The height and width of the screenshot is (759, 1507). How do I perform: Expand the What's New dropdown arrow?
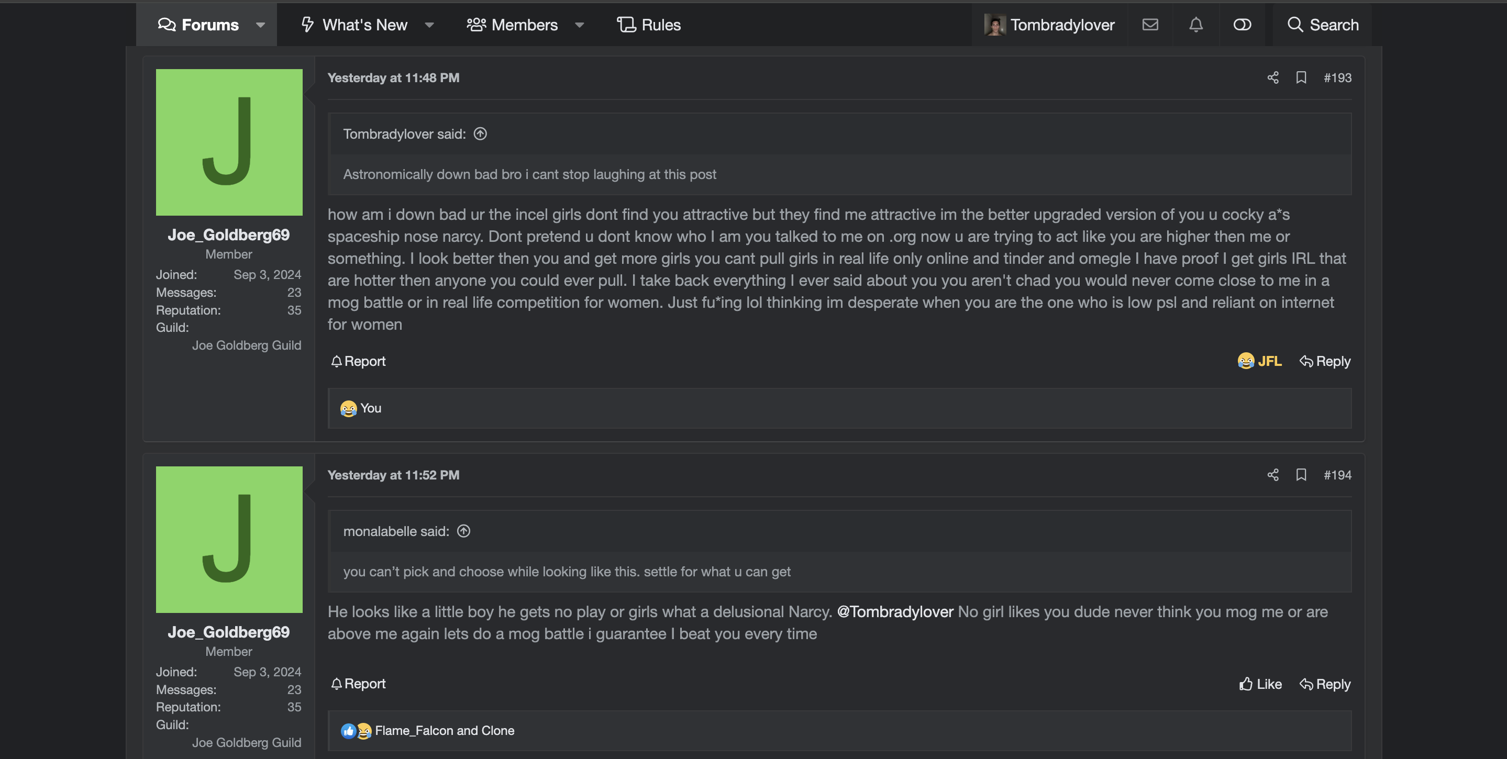[x=429, y=25]
